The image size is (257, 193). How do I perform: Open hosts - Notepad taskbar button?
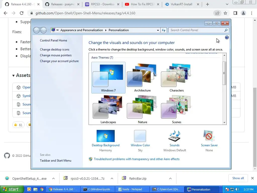tap(133, 189)
